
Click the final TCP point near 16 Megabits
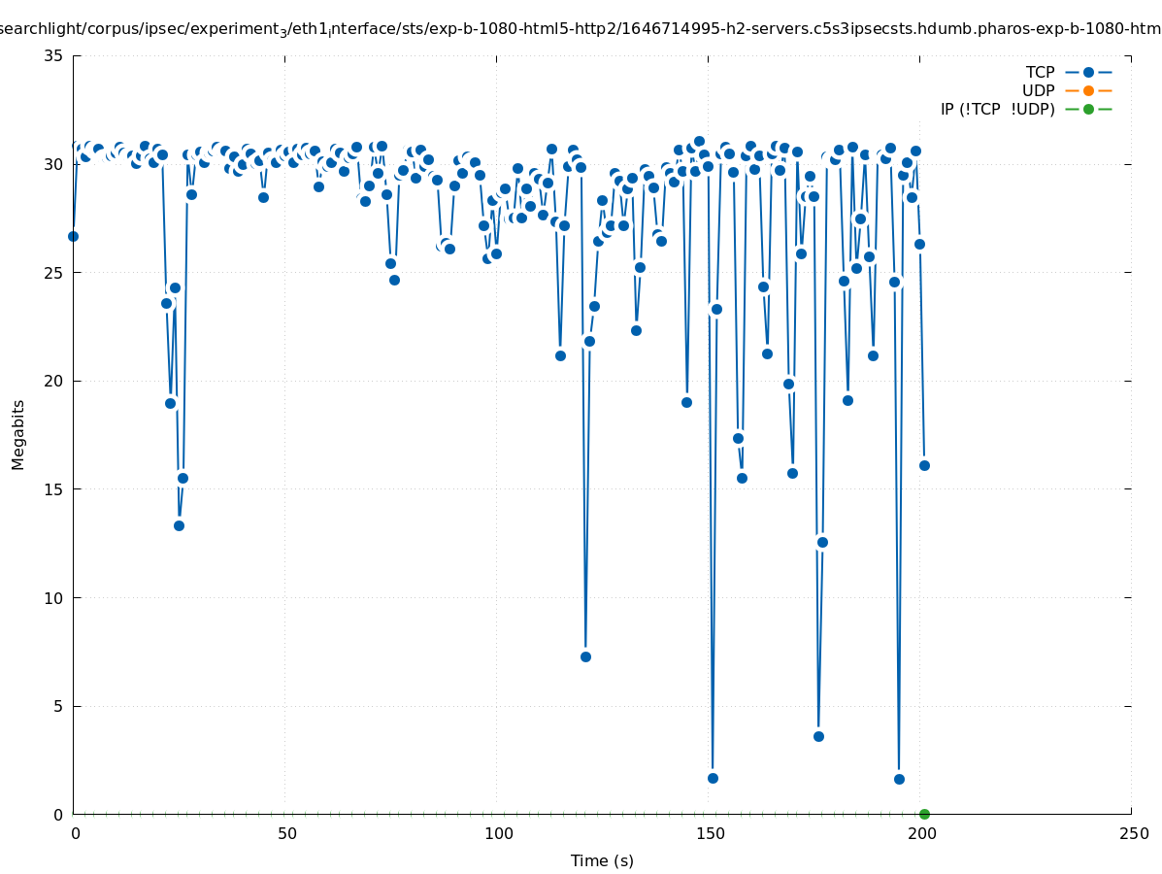point(924,465)
